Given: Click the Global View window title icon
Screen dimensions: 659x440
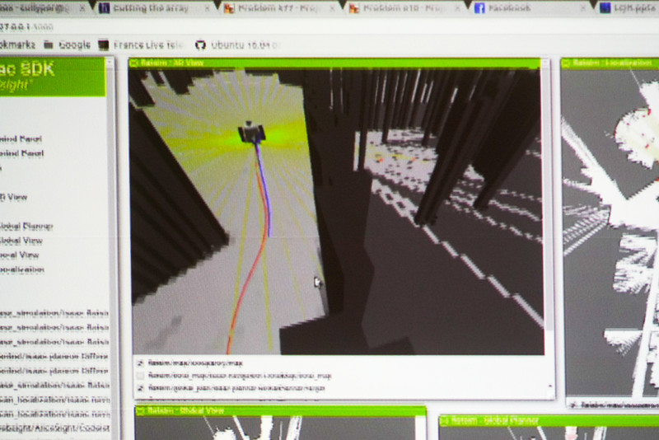Looking at the screenshot, I should pos(141,410).
